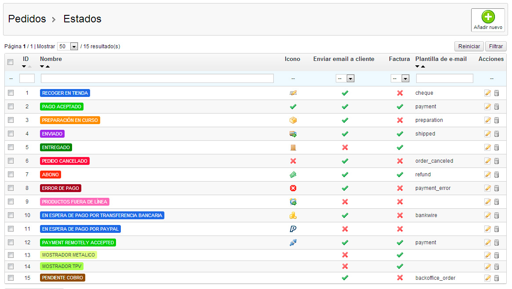The height and width of the screenshot is (289, 512).
Task: Click edit pencil for ENVIADO row
Action: (x=487, y=134)
